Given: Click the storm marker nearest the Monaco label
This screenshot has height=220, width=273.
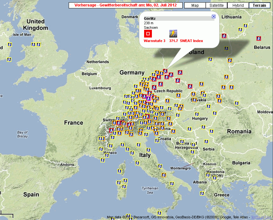Looking at the screenshot, I should (x=107, y=155).
